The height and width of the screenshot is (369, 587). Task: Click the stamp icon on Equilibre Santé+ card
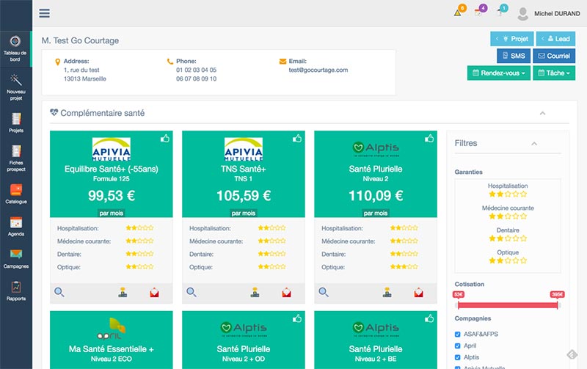coord(123,292)
